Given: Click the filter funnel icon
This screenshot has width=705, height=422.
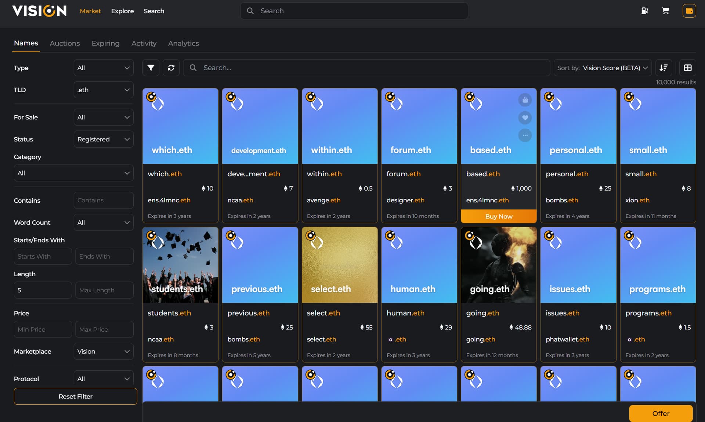Looking at the screenshot, I should [x=151, y=68].
